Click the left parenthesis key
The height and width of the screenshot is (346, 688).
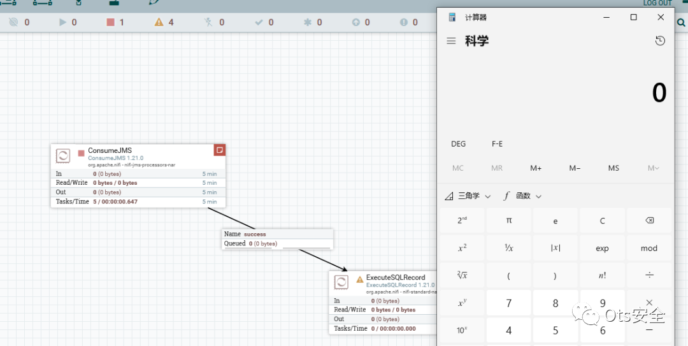pos(508,275)
